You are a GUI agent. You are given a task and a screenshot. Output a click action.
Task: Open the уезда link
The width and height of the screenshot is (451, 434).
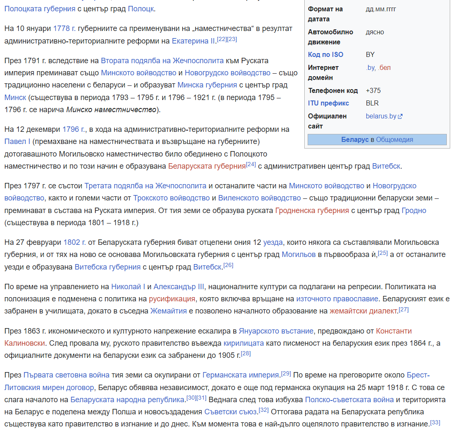273,242
